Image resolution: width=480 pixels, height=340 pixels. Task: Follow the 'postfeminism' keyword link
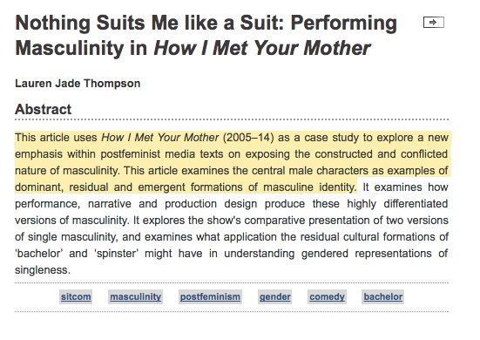tap(210, 296)
